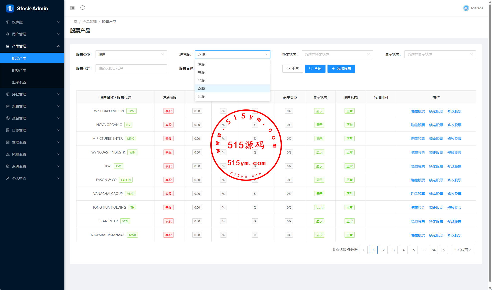Open the 显示状态 select box
Image resolution: width=492 pixels, height=290 pixels.
pyautogui.click(x=440, y=54)
